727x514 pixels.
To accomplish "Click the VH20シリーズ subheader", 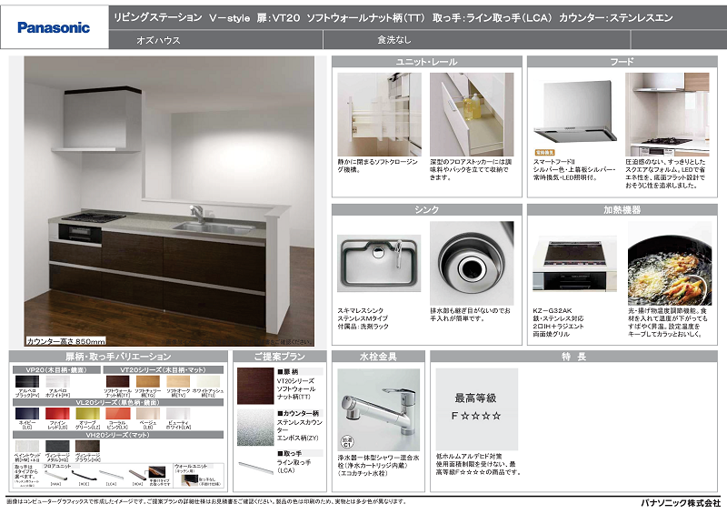I will [118, 435].
